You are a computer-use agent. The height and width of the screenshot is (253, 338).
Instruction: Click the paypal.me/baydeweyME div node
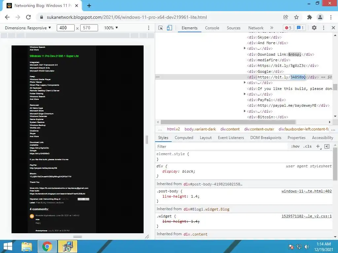[288, 105]
